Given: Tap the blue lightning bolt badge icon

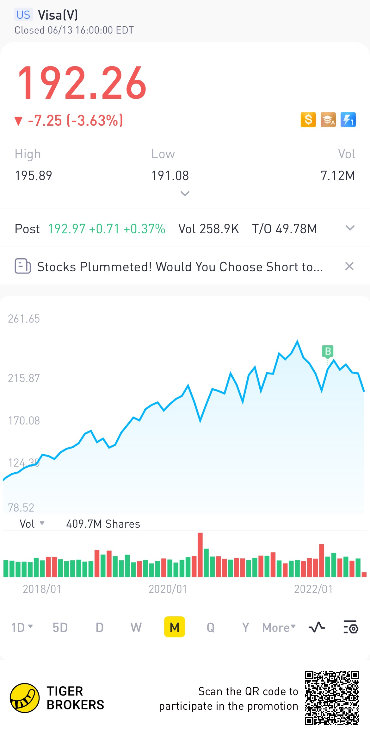Looking at the screenshot, I should pos(348,120).
